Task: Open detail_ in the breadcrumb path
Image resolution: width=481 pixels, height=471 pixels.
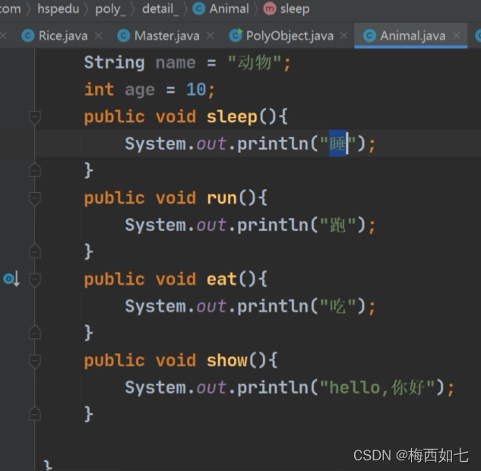Action: pyautogui.click(x=160, y=9)
